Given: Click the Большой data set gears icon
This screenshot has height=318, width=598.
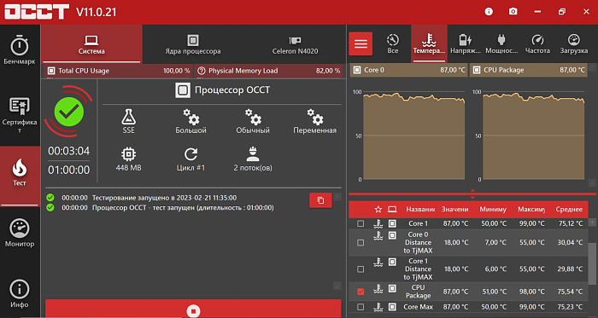Looking at the screenshot, I should 191,117.
